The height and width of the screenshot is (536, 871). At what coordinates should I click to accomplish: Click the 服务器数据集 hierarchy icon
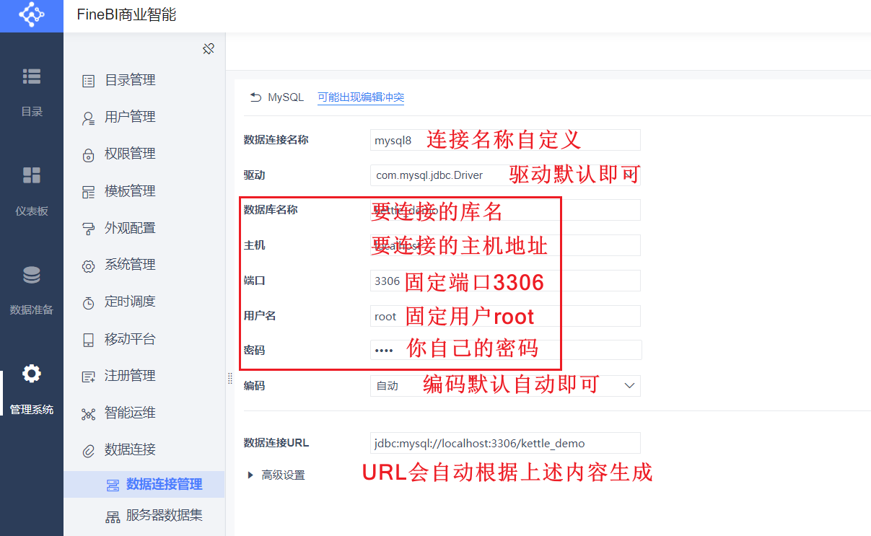tap(113, 517)
